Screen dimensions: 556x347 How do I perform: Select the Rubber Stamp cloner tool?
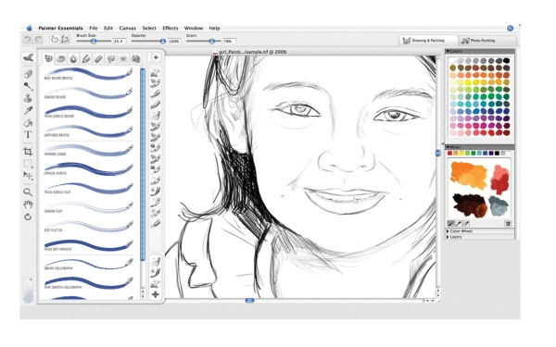tap(28, 98)
